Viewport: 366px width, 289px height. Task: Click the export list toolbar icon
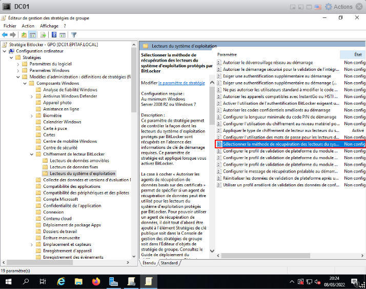click(44, 35)
